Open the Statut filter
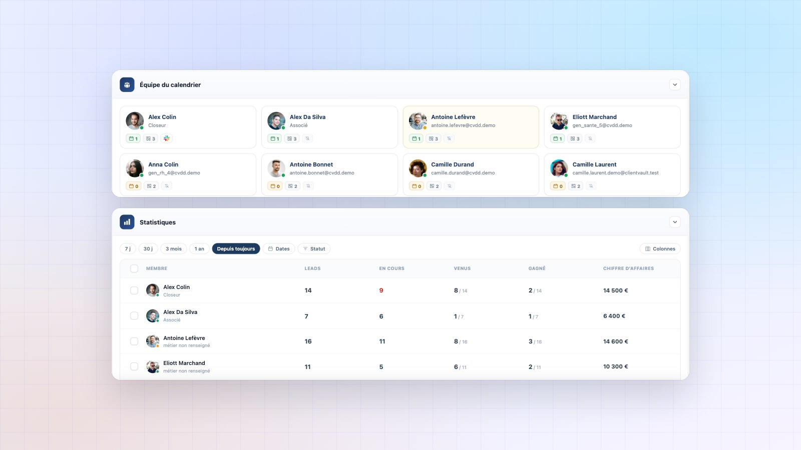Viewport: 801px width, 450px height. [314, 248]
